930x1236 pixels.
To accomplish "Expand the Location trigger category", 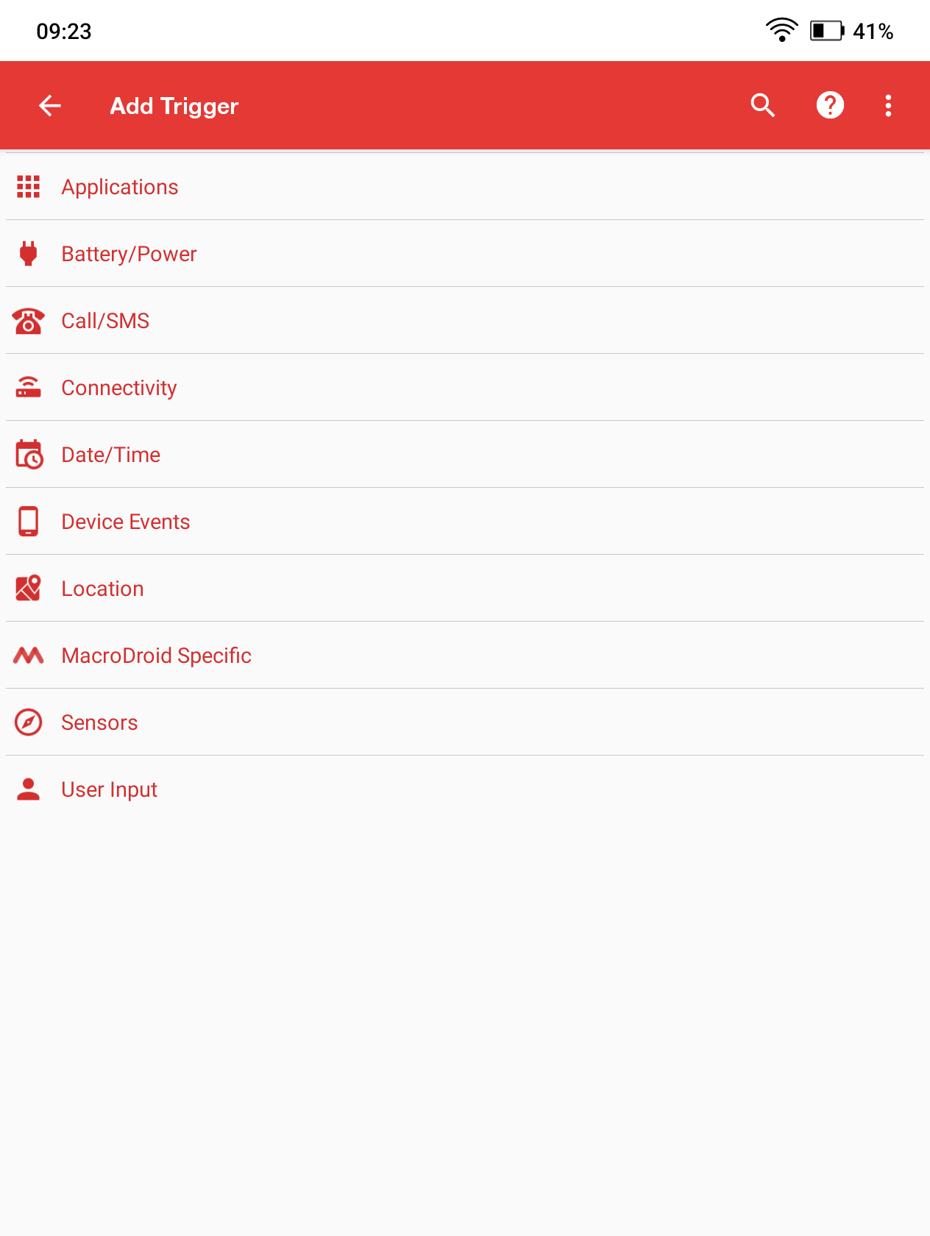I will click(103, 589).
